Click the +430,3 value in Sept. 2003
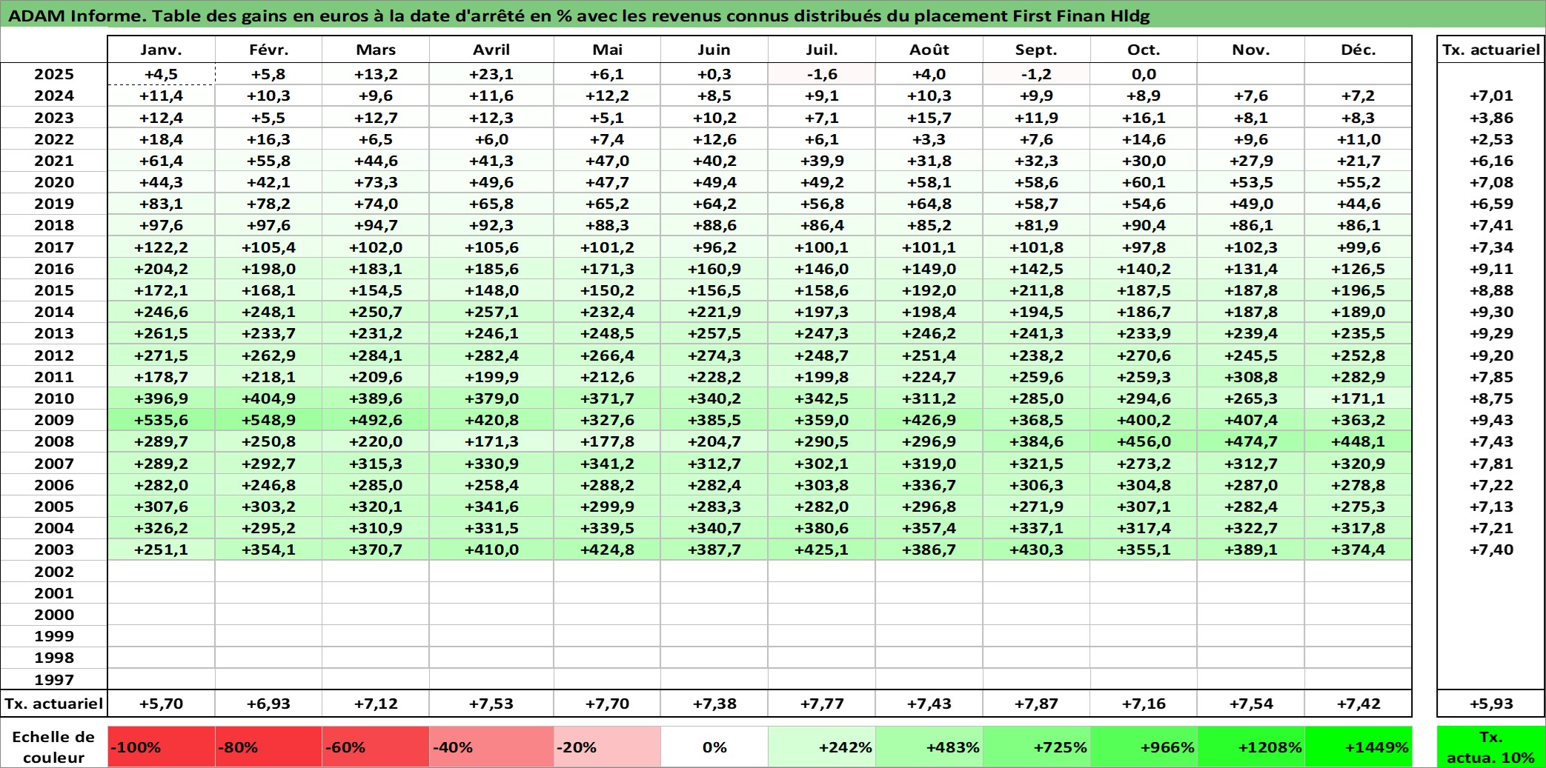This screenshot has width=1546, height=768. point(1036,550)
